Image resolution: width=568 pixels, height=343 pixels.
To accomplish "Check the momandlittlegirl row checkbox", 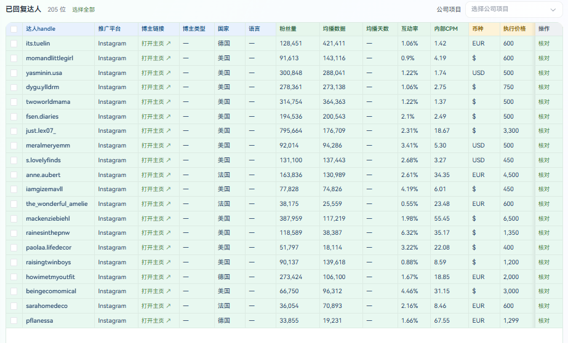I will (x=14, y=58).
